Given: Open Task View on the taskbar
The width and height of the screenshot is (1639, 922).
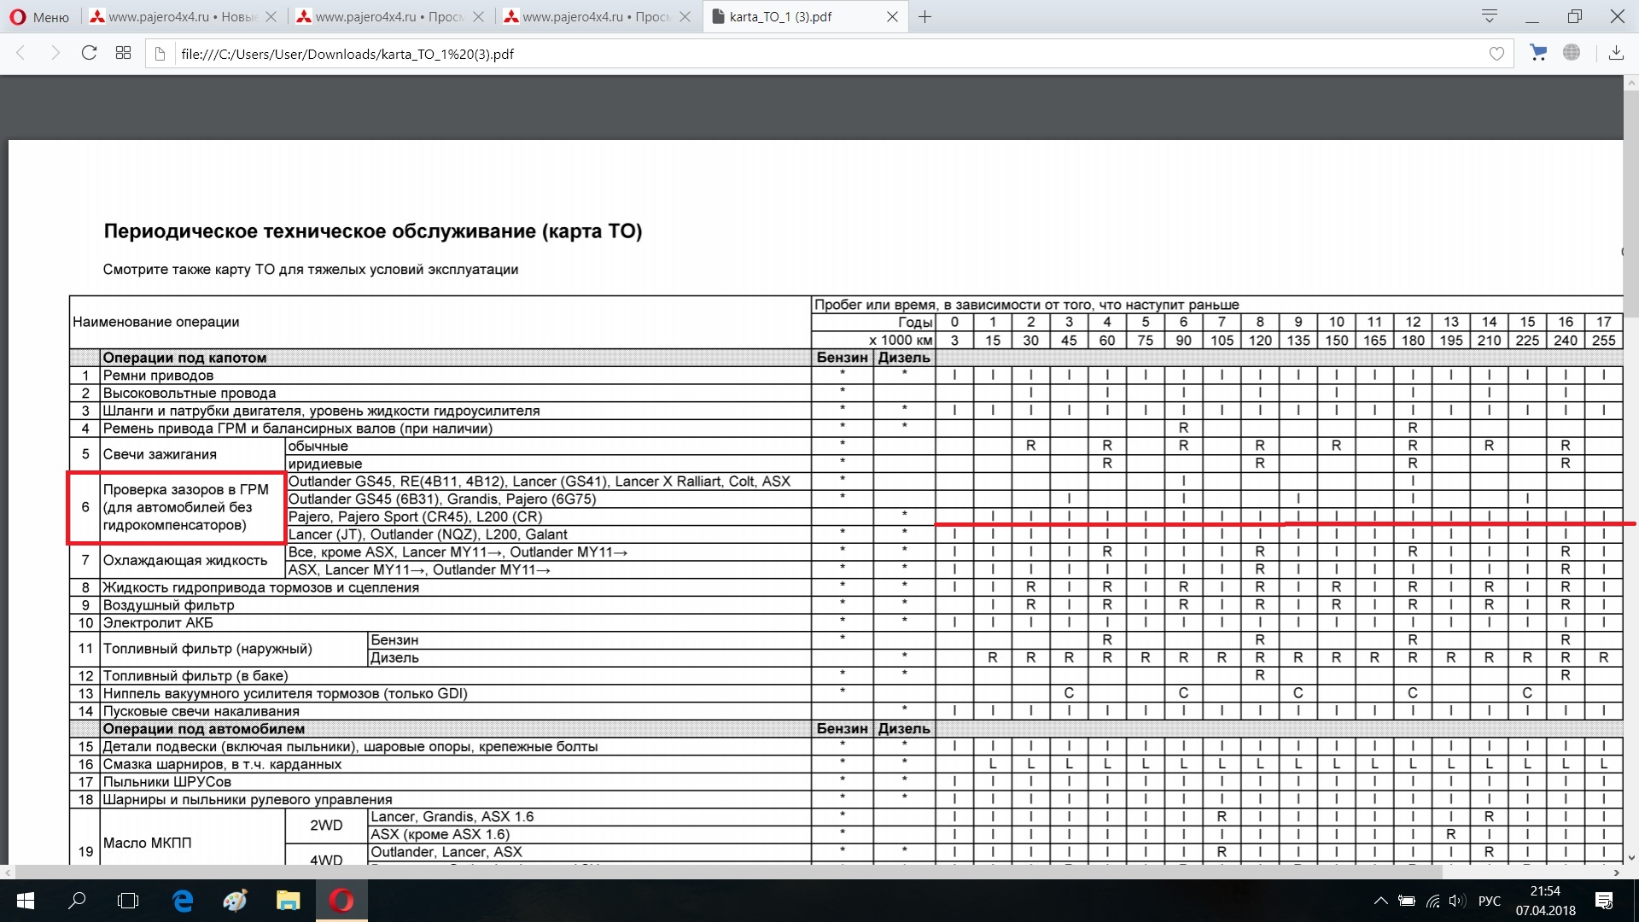Looking at the screenshot, I should [128, 900].
